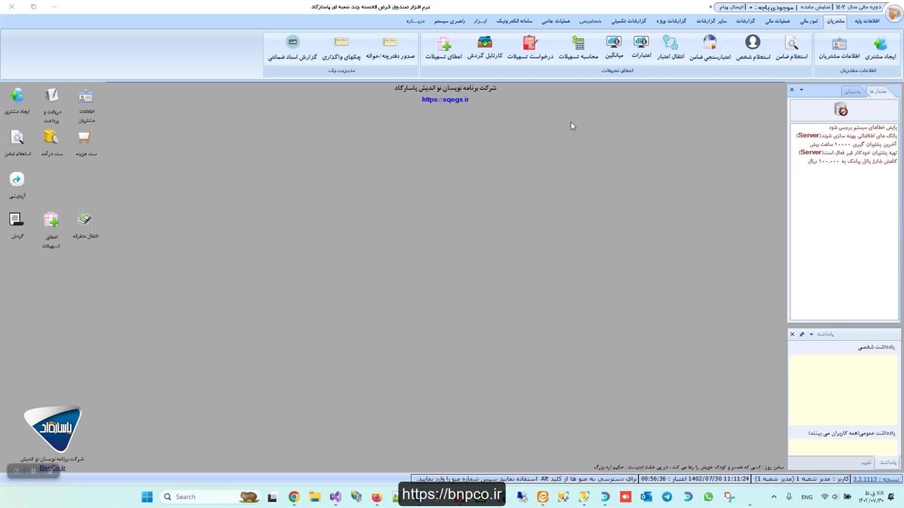Switch to the پشتیبانی tab
Screen dimensions: 904x508
[853, 91]
